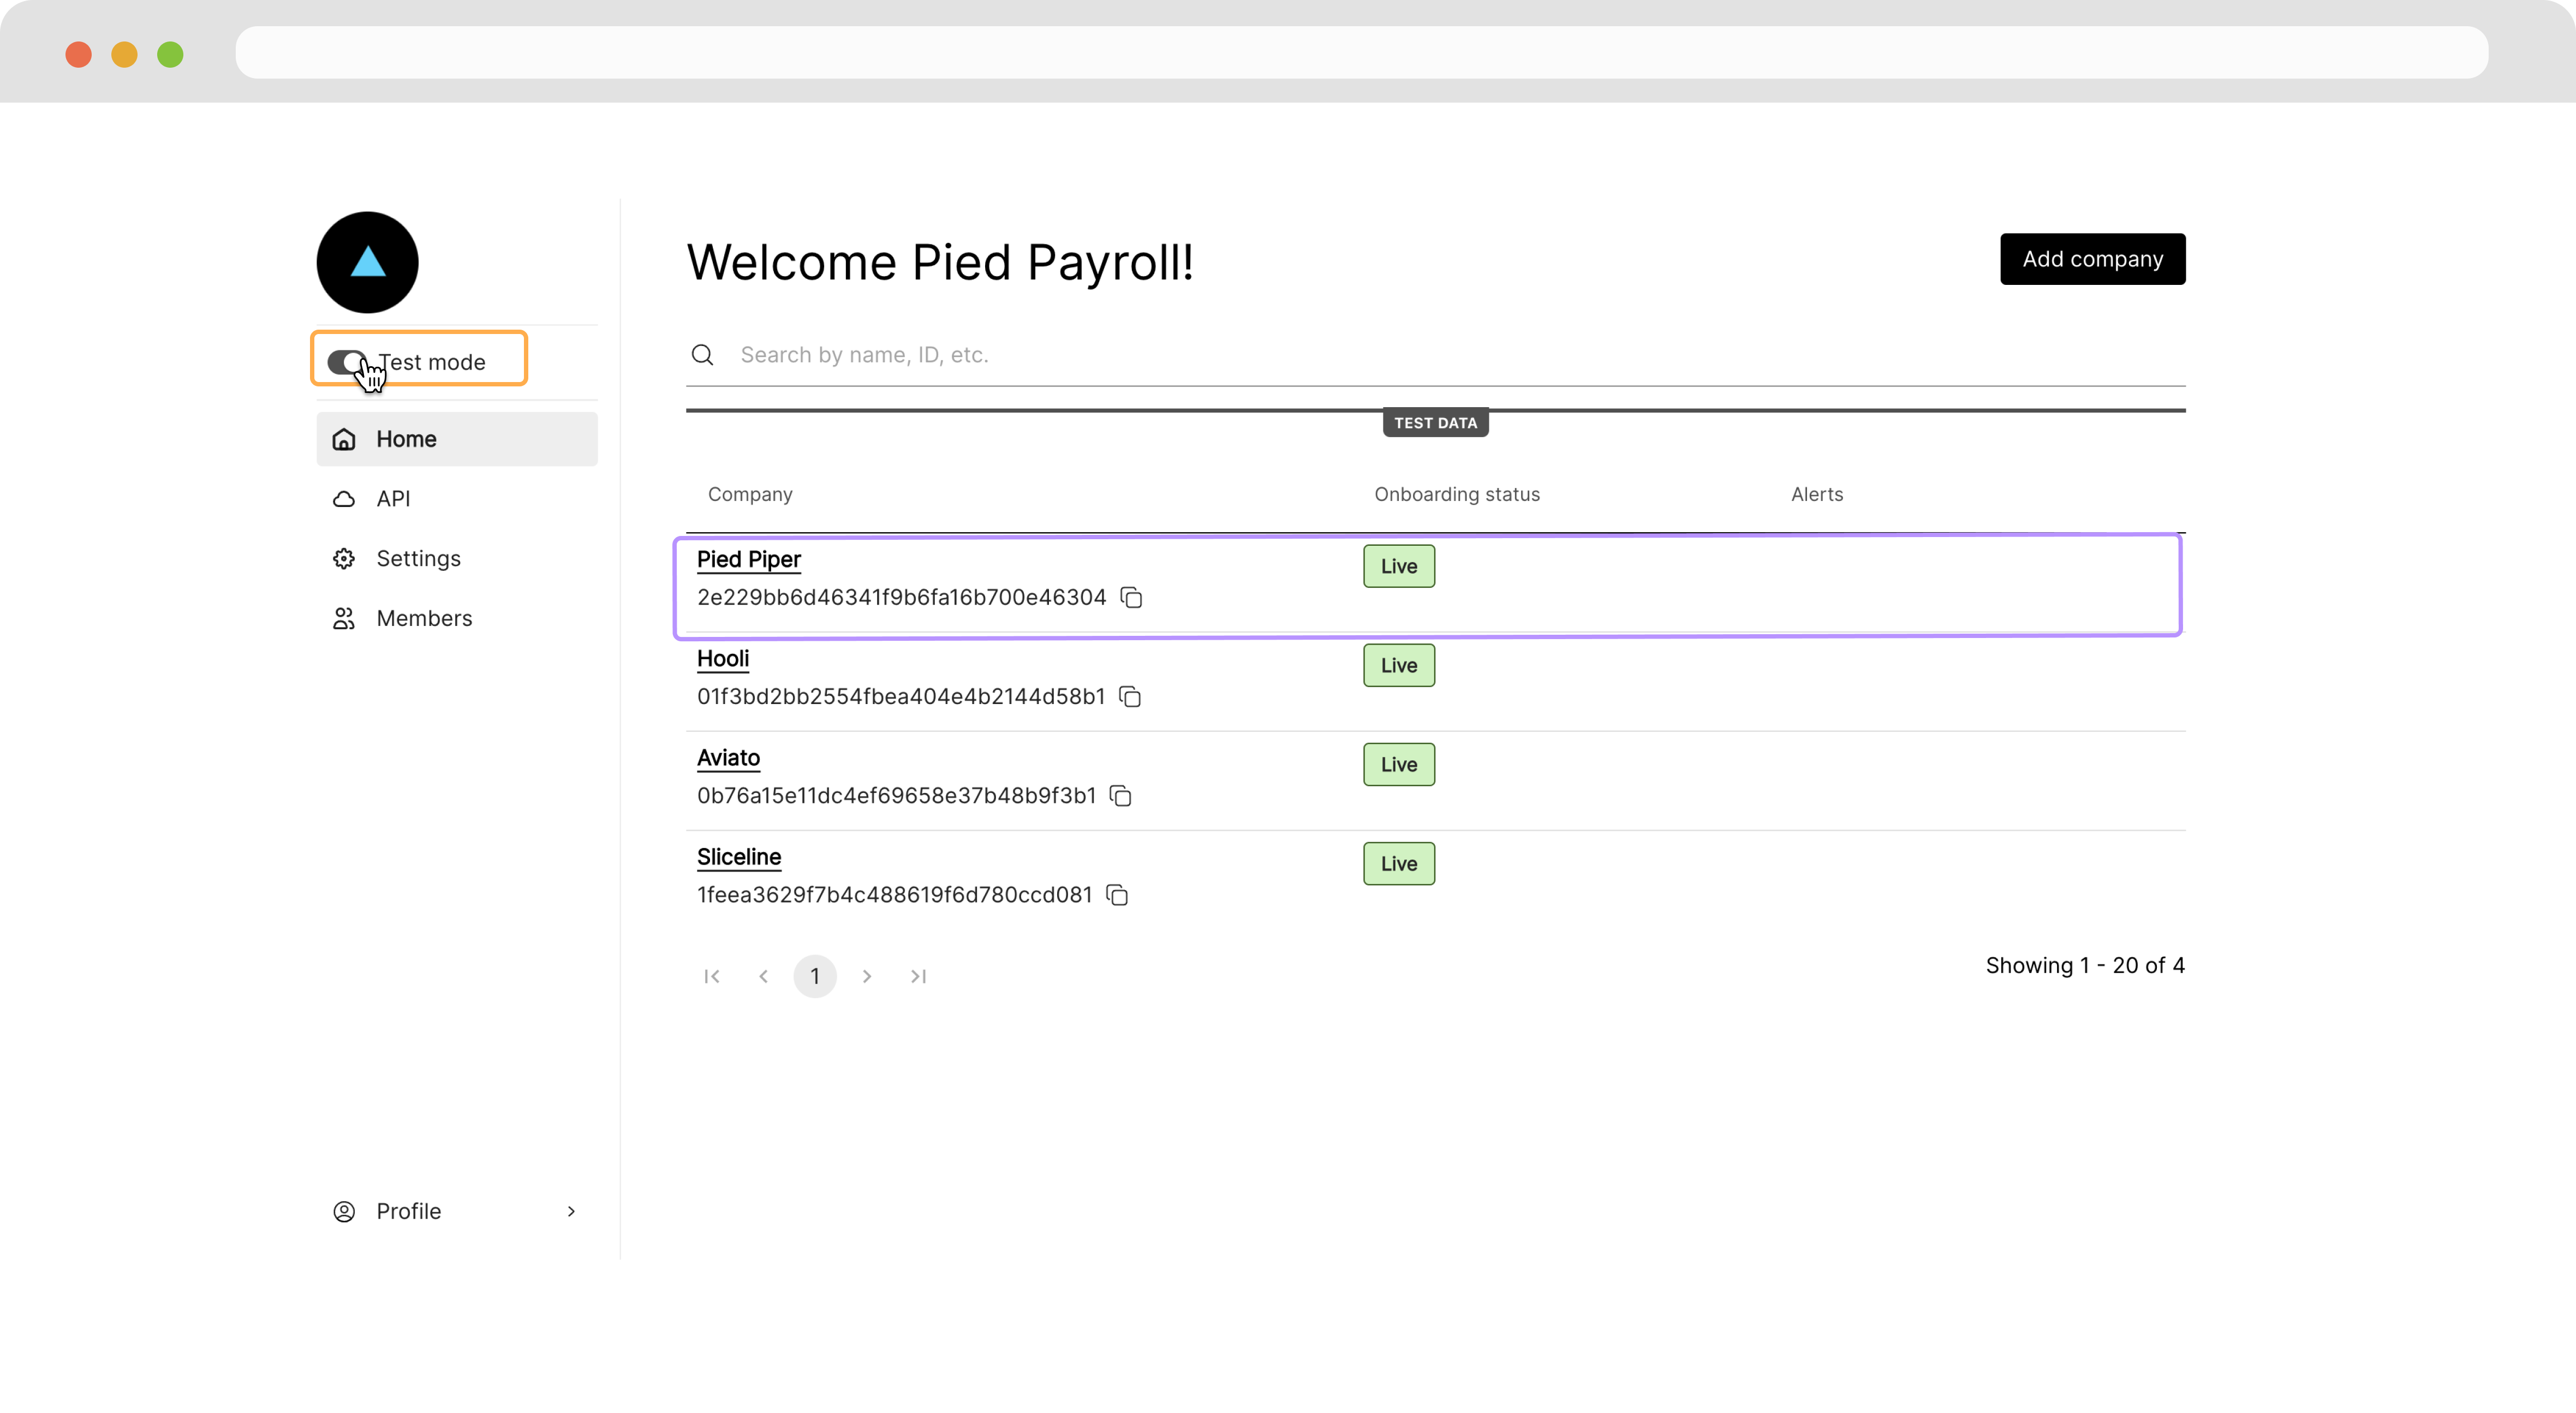Click the search magnifier icon
2576x1413 pixels.
pos(702,355)
